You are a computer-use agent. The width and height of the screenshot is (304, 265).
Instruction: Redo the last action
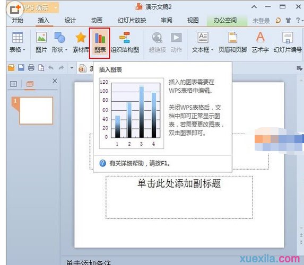point(61,68)
